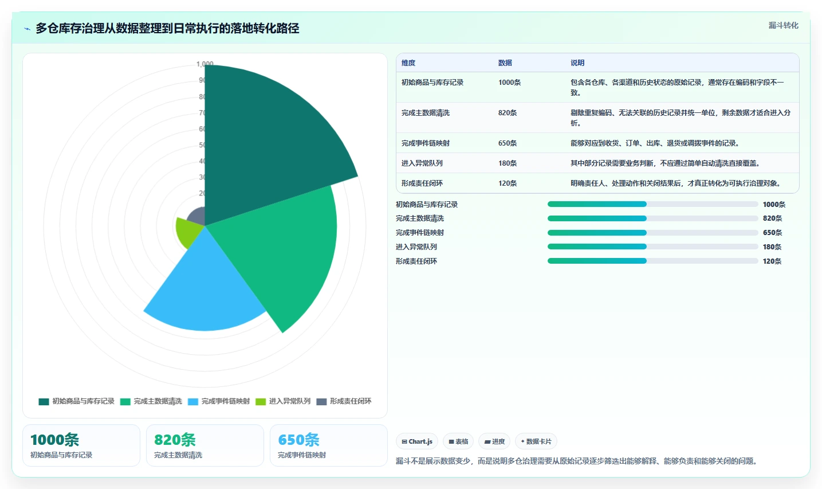
Task: Click the description starting 其中部分记录
Action: click(x=666, y=163)
